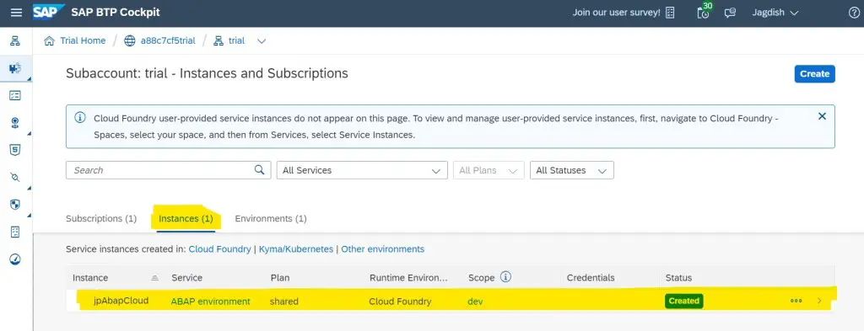Switch to the Environments (1) tab
Screen dimensions: 864x331
pos(271,219)
